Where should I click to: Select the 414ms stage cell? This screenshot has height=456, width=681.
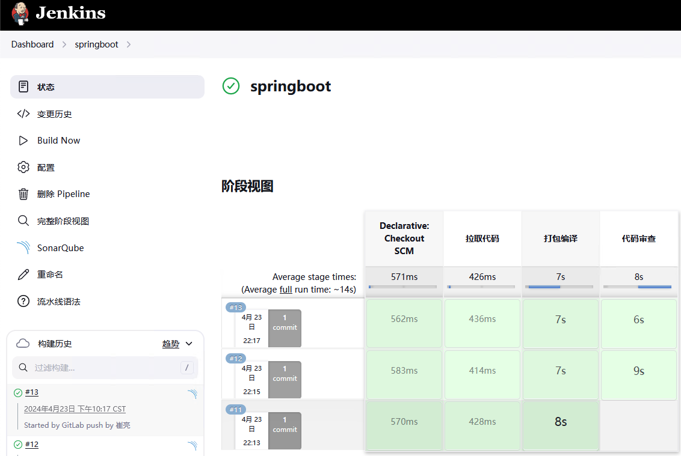[x=482, y=375]
